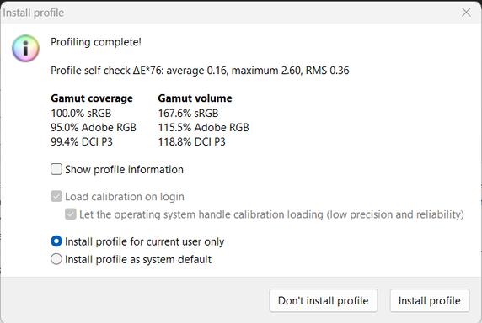
Task: Click the Don't install profile button
Action: point(323,300)
